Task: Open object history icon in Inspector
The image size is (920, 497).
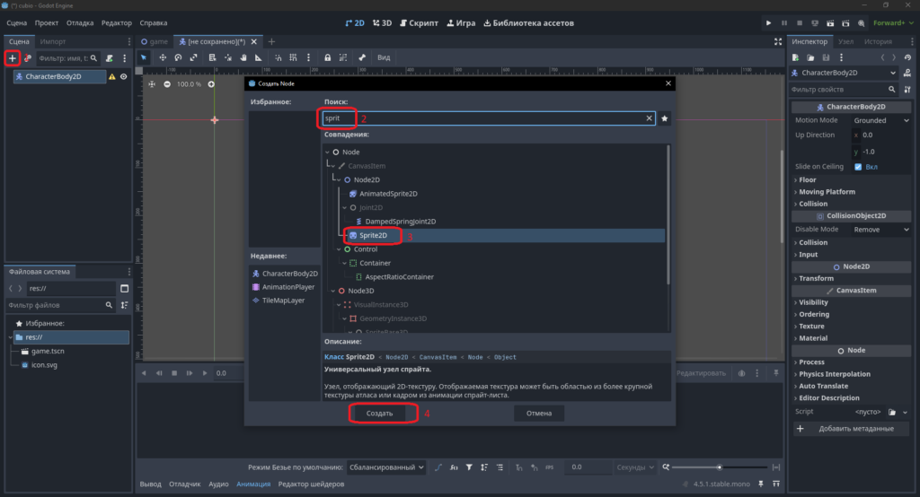Action: [907, 57]
